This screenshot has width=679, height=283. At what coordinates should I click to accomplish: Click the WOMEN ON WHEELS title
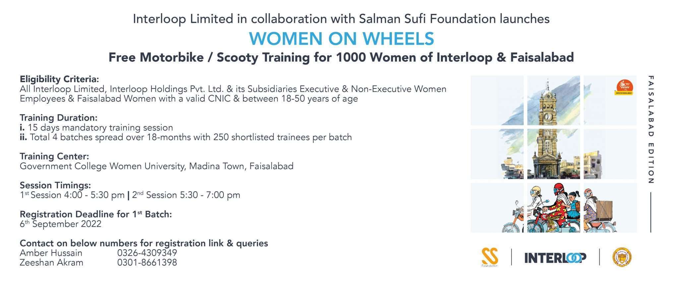[341, 39]
